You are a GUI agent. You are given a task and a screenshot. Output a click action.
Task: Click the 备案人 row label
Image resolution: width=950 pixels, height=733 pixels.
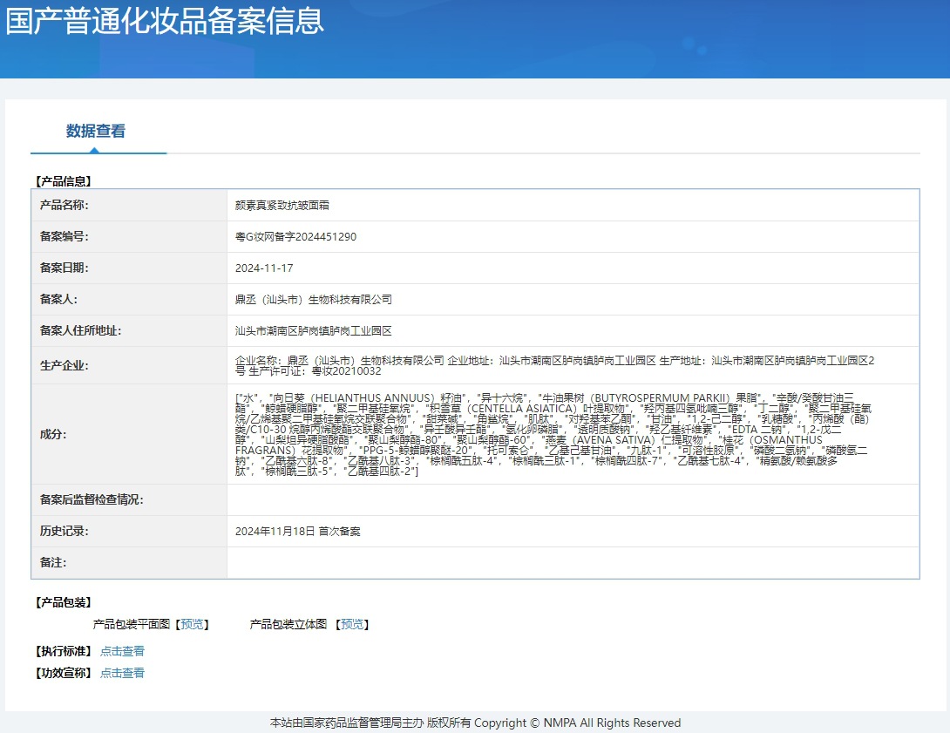(x=58, y=299)
